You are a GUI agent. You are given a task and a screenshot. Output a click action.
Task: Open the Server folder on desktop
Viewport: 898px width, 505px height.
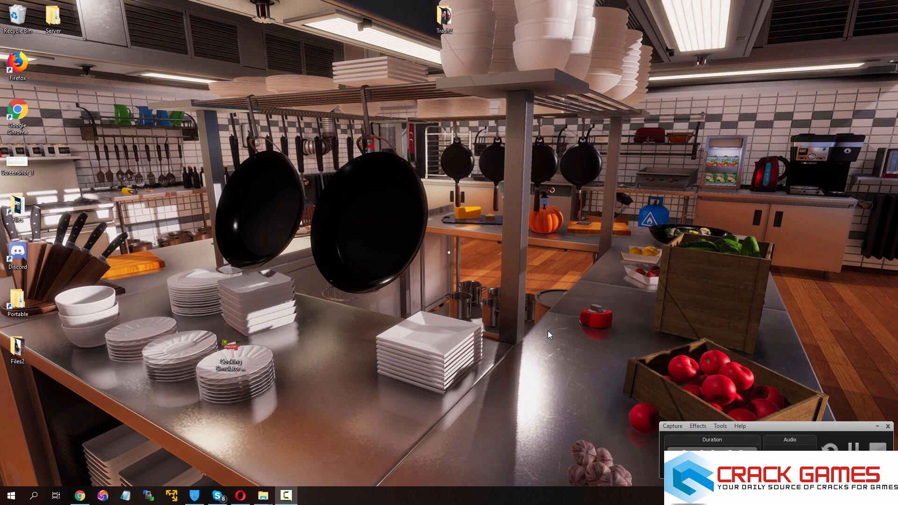(53, 15)
